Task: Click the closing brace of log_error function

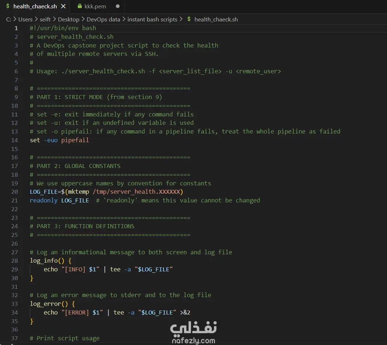Action: pos(31,321)
